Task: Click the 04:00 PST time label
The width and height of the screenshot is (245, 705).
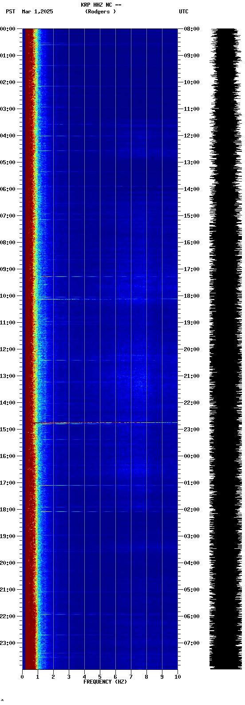Action: click(8, 136)
